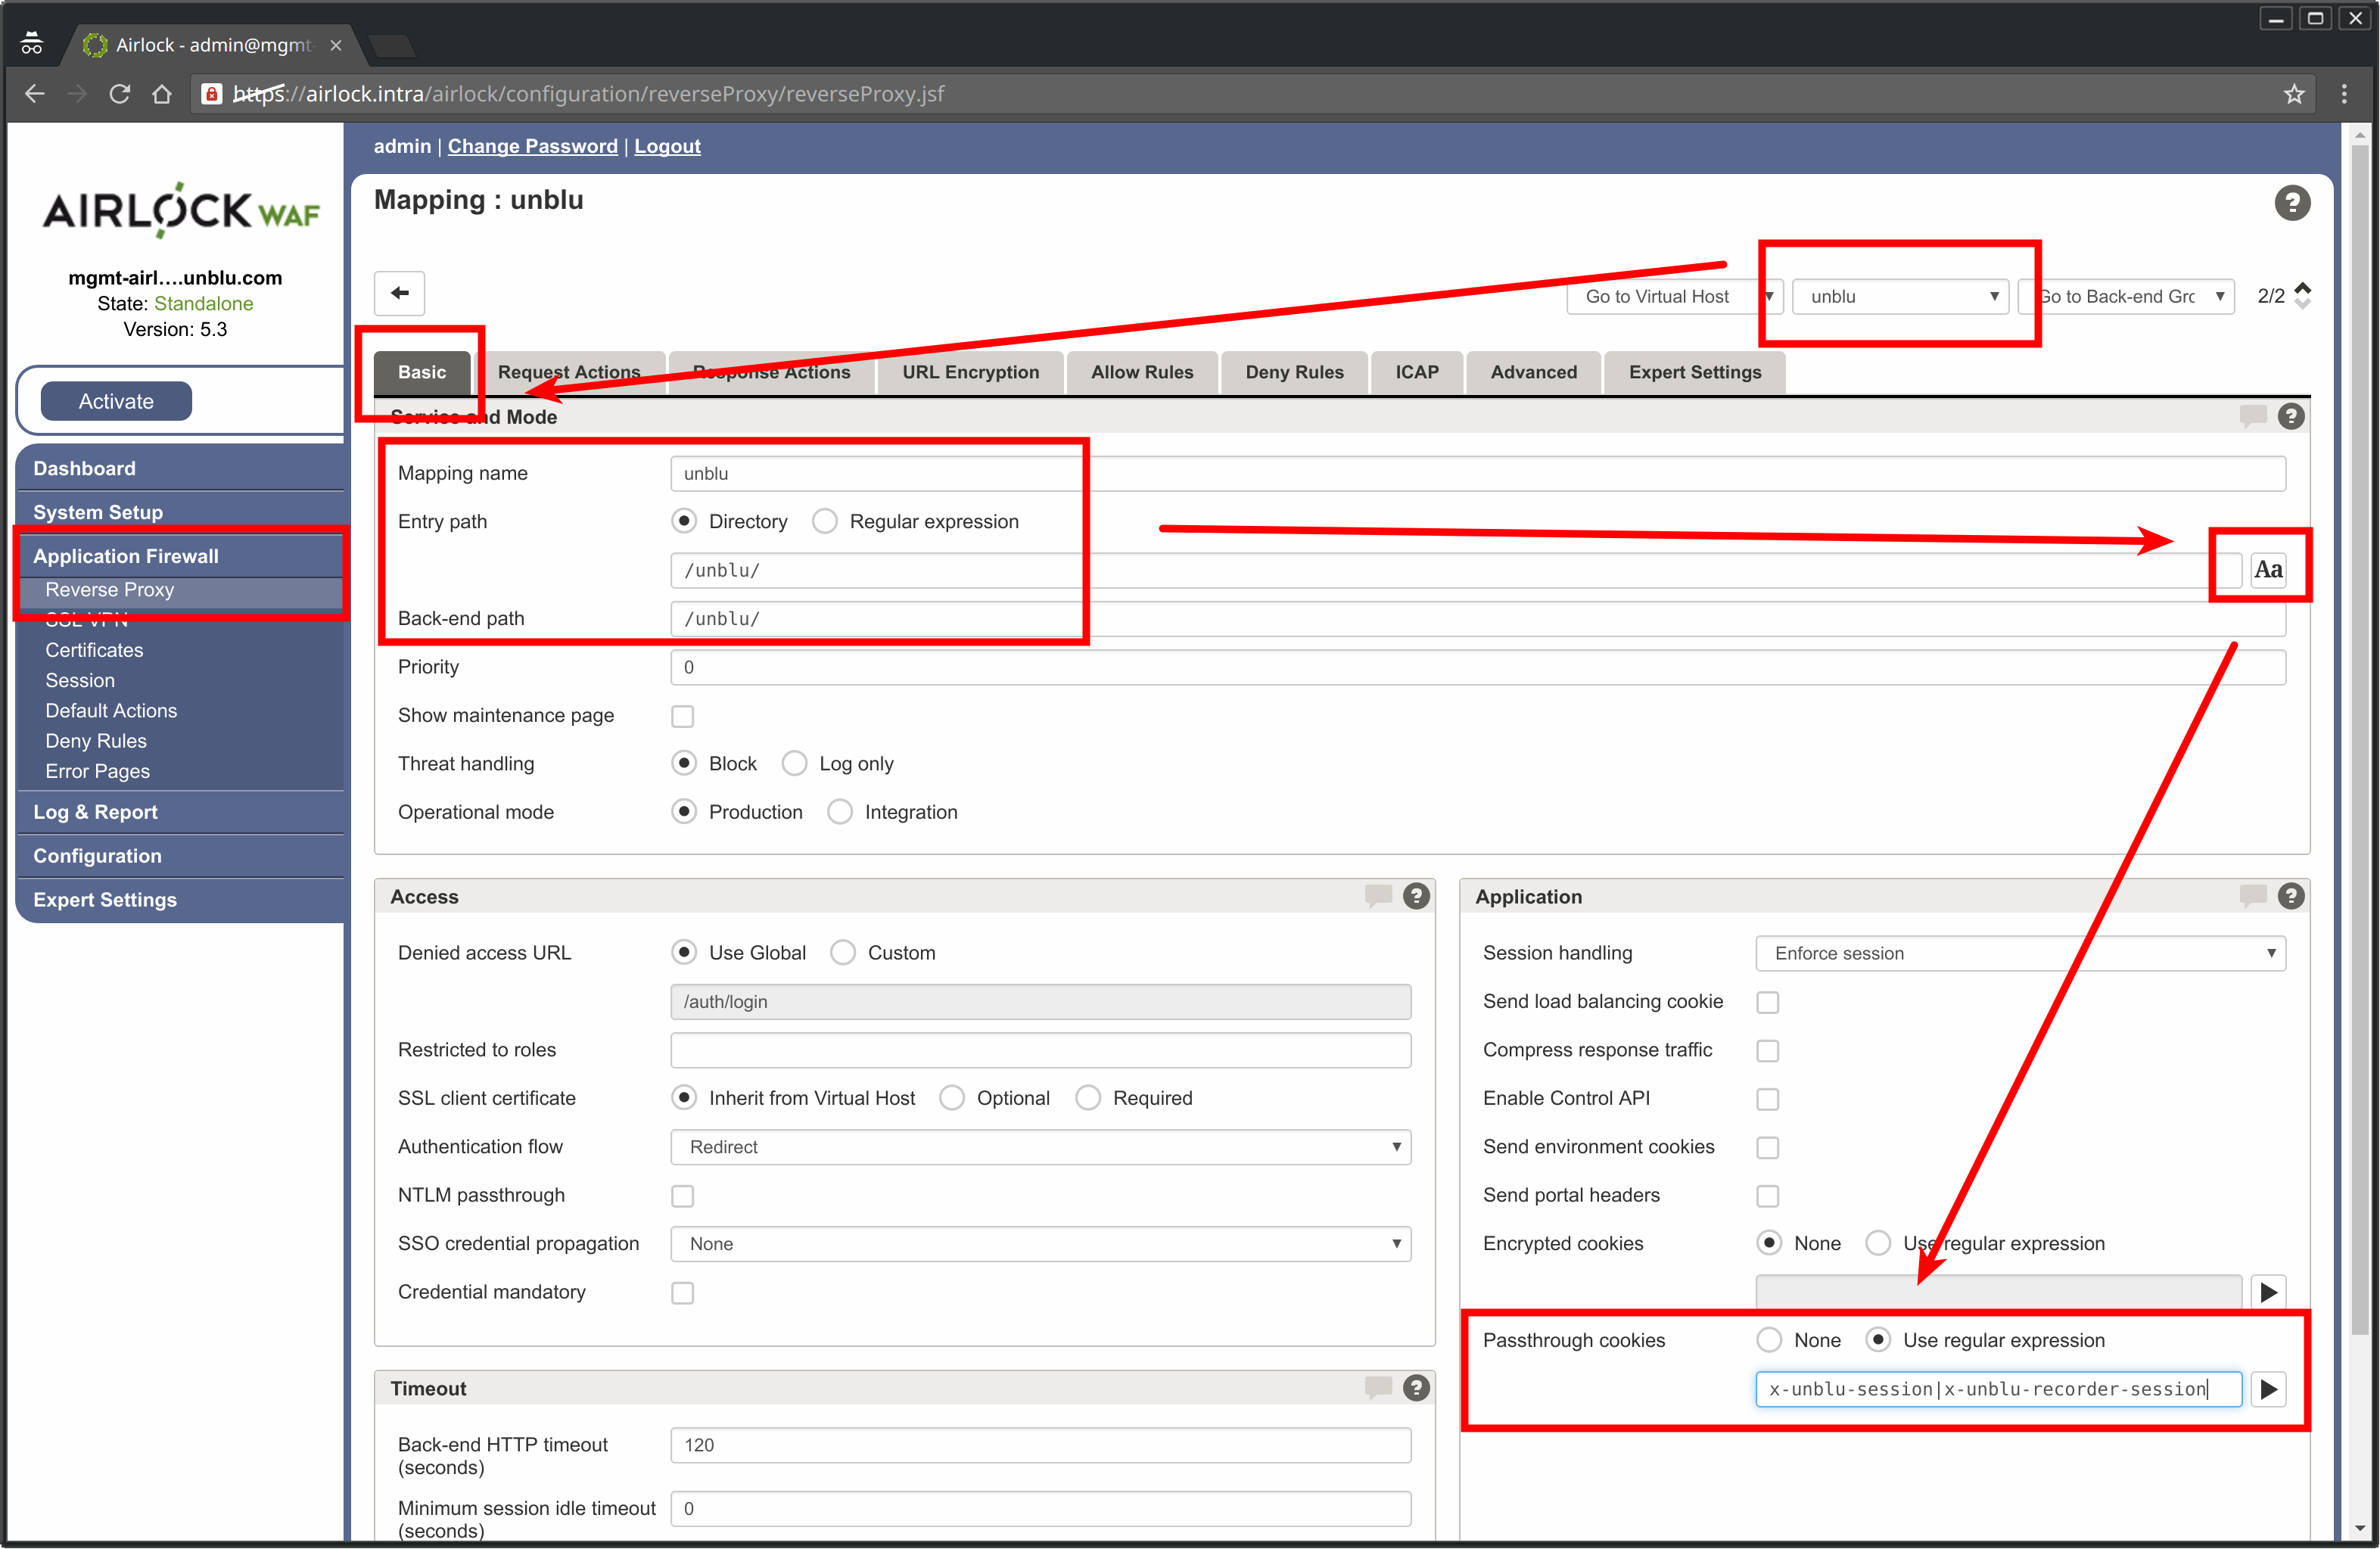The width and height of the screenshot is (2380, 1549).
Task: Select Block for Threat handling
Action: 685,764
